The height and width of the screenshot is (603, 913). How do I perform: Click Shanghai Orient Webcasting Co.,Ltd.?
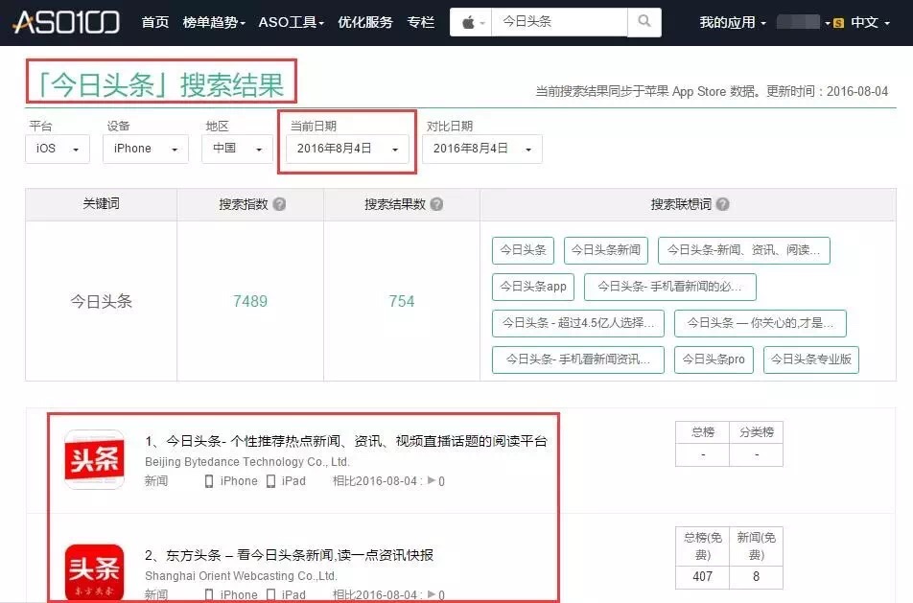click(x=241, y=575)
